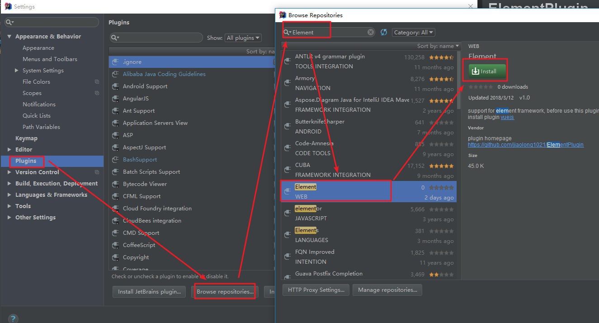This screenshot has height=323, width=599.
Task: Click the IntelliJ icon in Browse Repositories title bar
Action: coord(283,15)
